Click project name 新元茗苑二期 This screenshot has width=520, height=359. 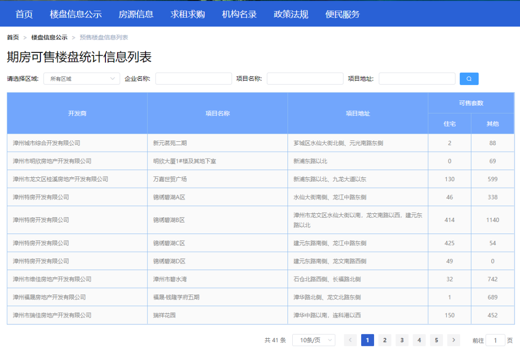pos(170,143)
